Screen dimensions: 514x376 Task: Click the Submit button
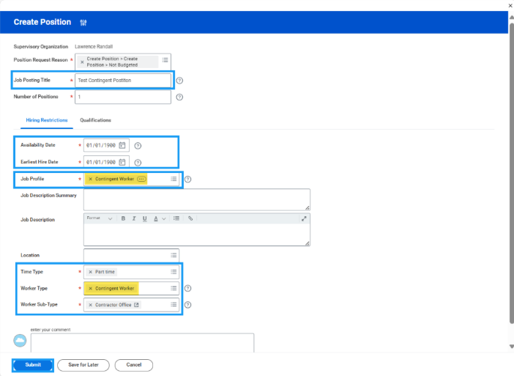tap(33, 365)
